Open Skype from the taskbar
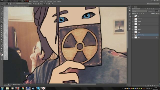The height and width of the screenshot is (90, 160). (38, 88)
